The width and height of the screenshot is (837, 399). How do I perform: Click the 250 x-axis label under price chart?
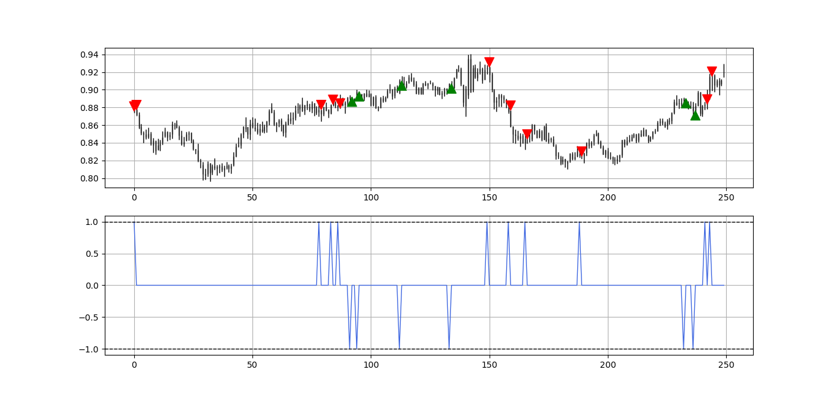(727, 197)
